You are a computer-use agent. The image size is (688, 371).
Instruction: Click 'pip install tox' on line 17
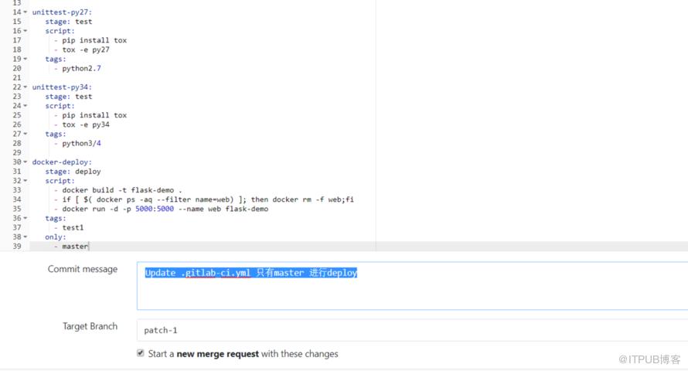(x=94, y=40)
